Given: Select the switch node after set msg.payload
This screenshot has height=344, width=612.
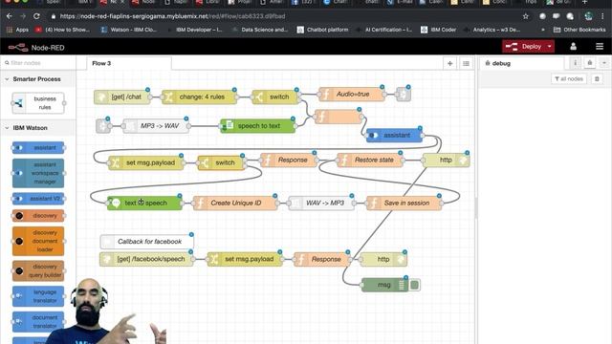Looking at the screenshot, I should [221, 162].
